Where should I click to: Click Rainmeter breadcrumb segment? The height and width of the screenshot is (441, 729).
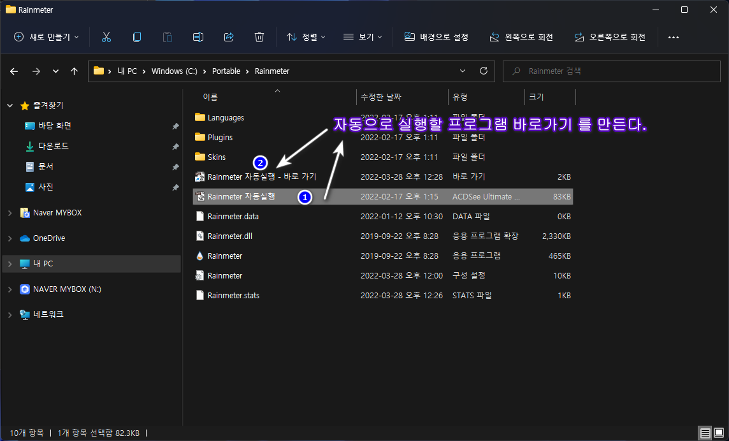click(272, 71)
